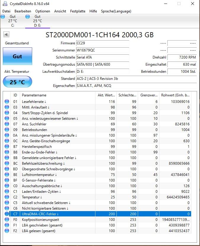Click status icon of wiederzugewiesener Sektoren row

[7, 119]
